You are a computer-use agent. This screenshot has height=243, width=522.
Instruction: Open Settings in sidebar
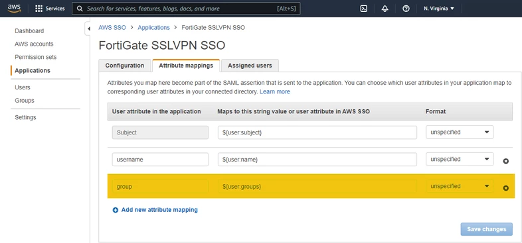pos(25,117)
